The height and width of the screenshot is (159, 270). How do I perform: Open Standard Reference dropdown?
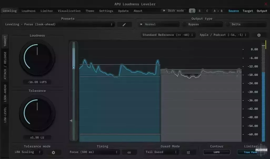coord(168,35)
